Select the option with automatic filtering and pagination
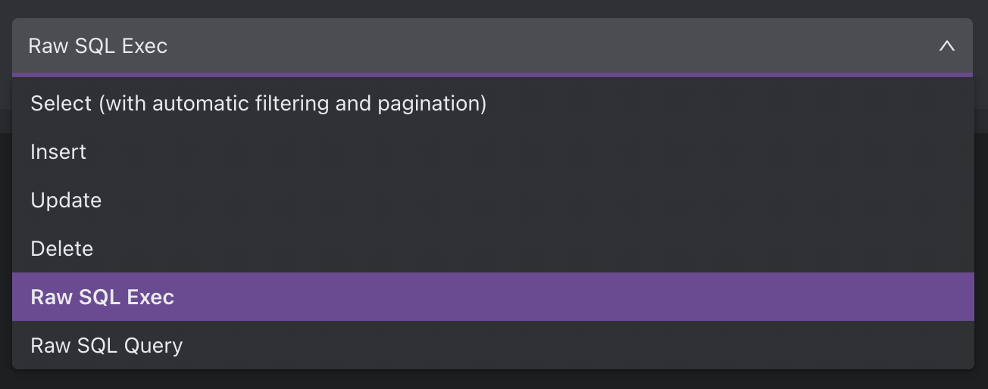 492,103
